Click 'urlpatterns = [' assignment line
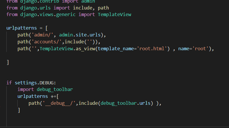This screenshot has height=128, width=229. [27, 28]
